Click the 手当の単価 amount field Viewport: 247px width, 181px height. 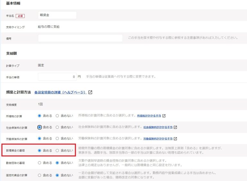point(57,77)
